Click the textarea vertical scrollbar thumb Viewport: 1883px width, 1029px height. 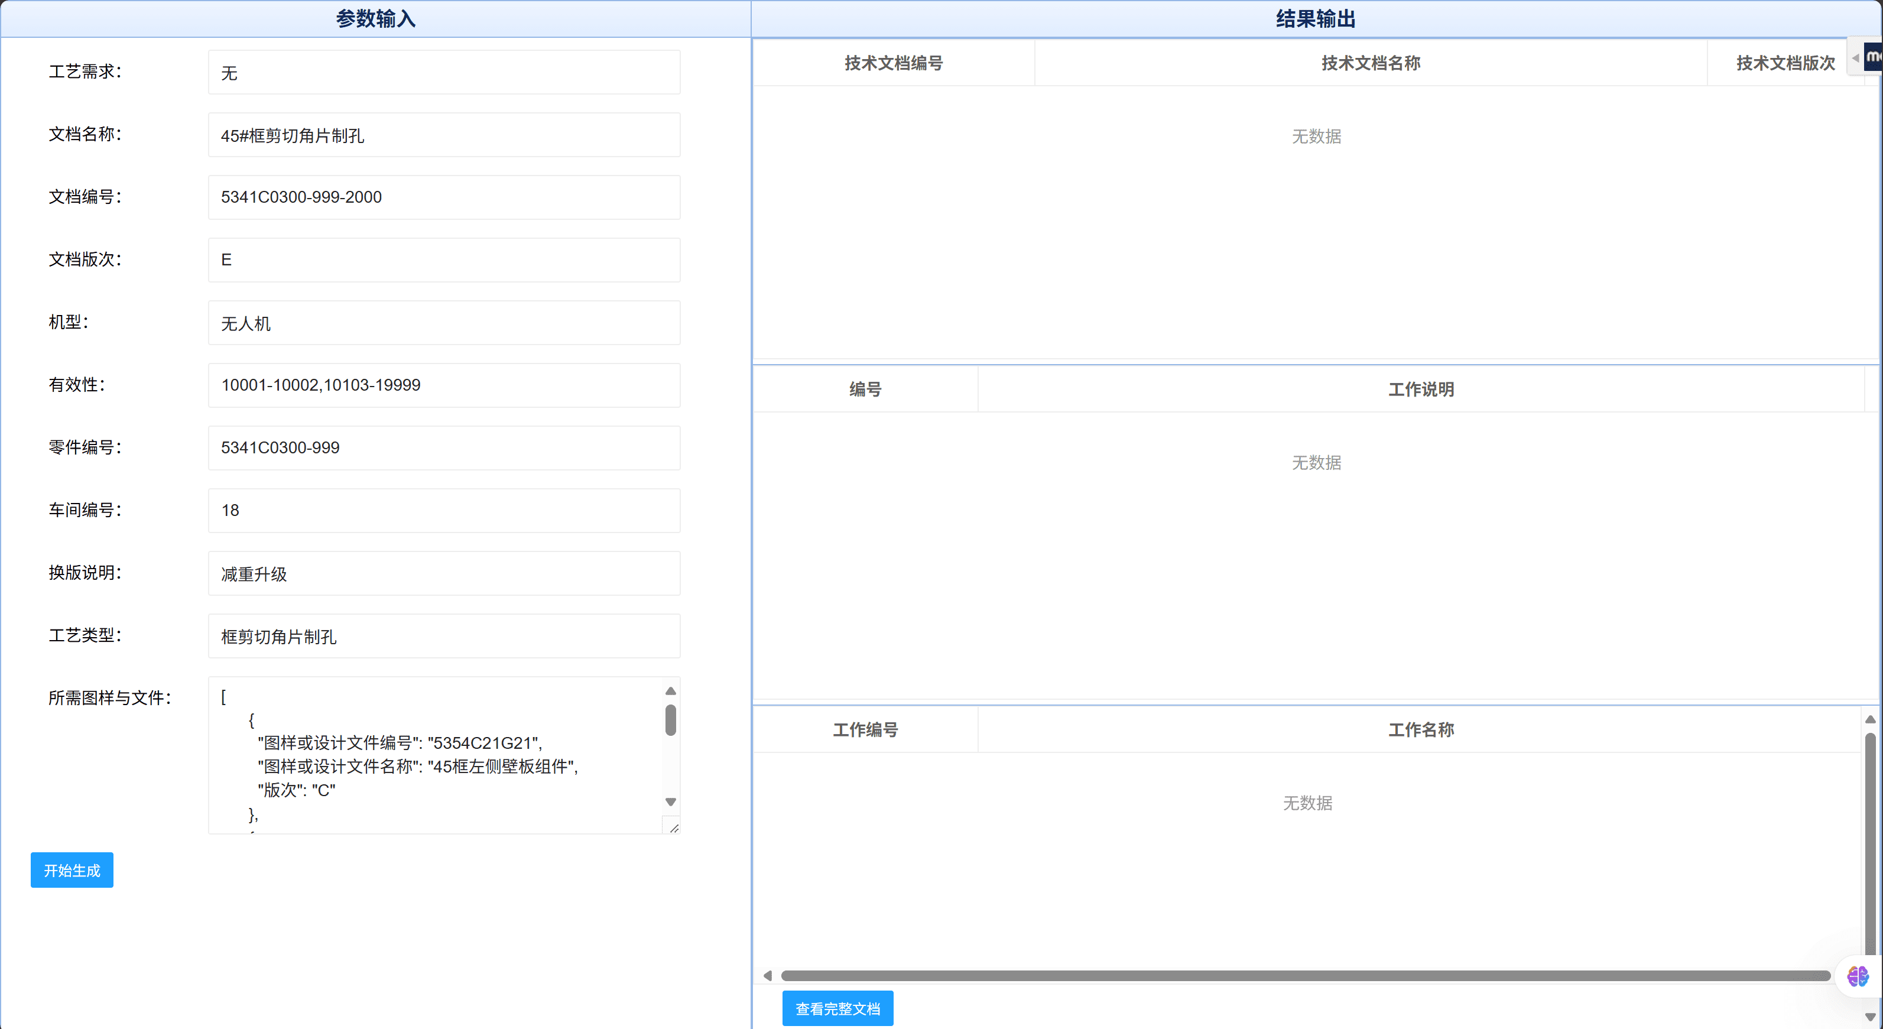670,720
